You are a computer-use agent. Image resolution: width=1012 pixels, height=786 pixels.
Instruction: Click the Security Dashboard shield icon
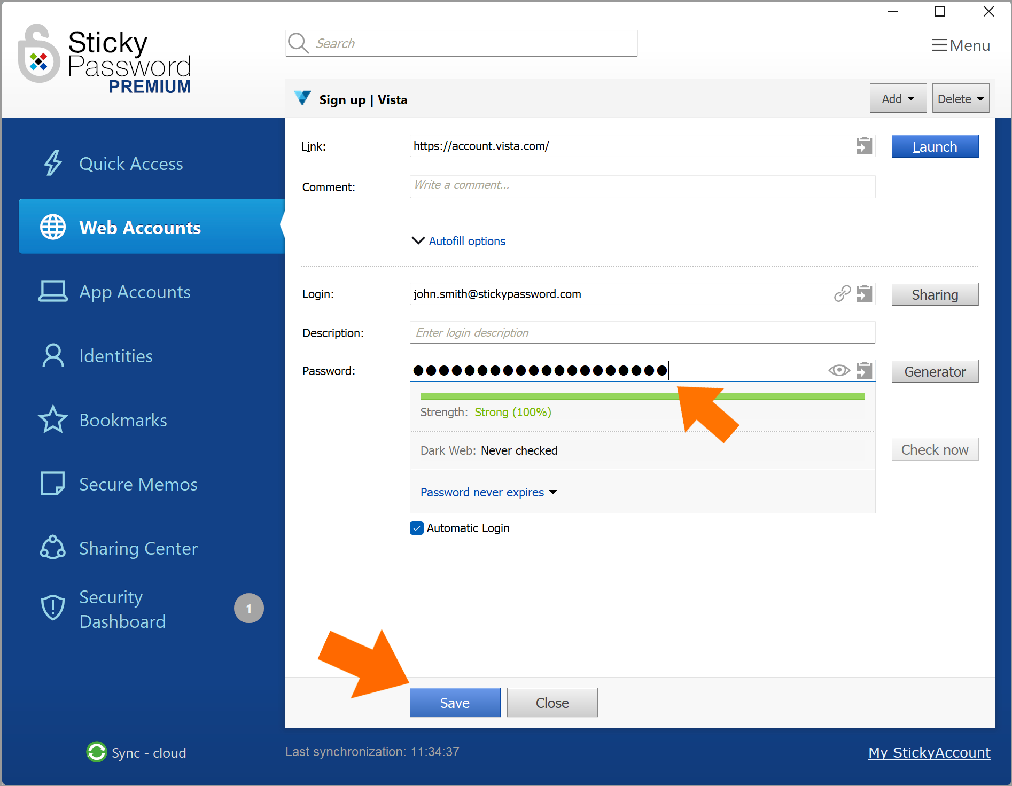point(53,608)
